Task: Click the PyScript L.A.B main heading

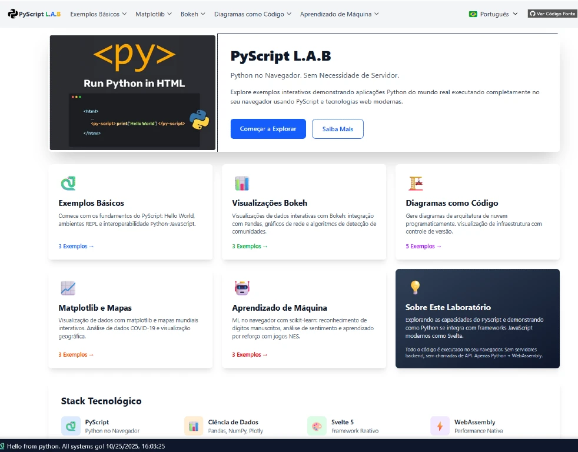Action: click(x=281, y=56)
